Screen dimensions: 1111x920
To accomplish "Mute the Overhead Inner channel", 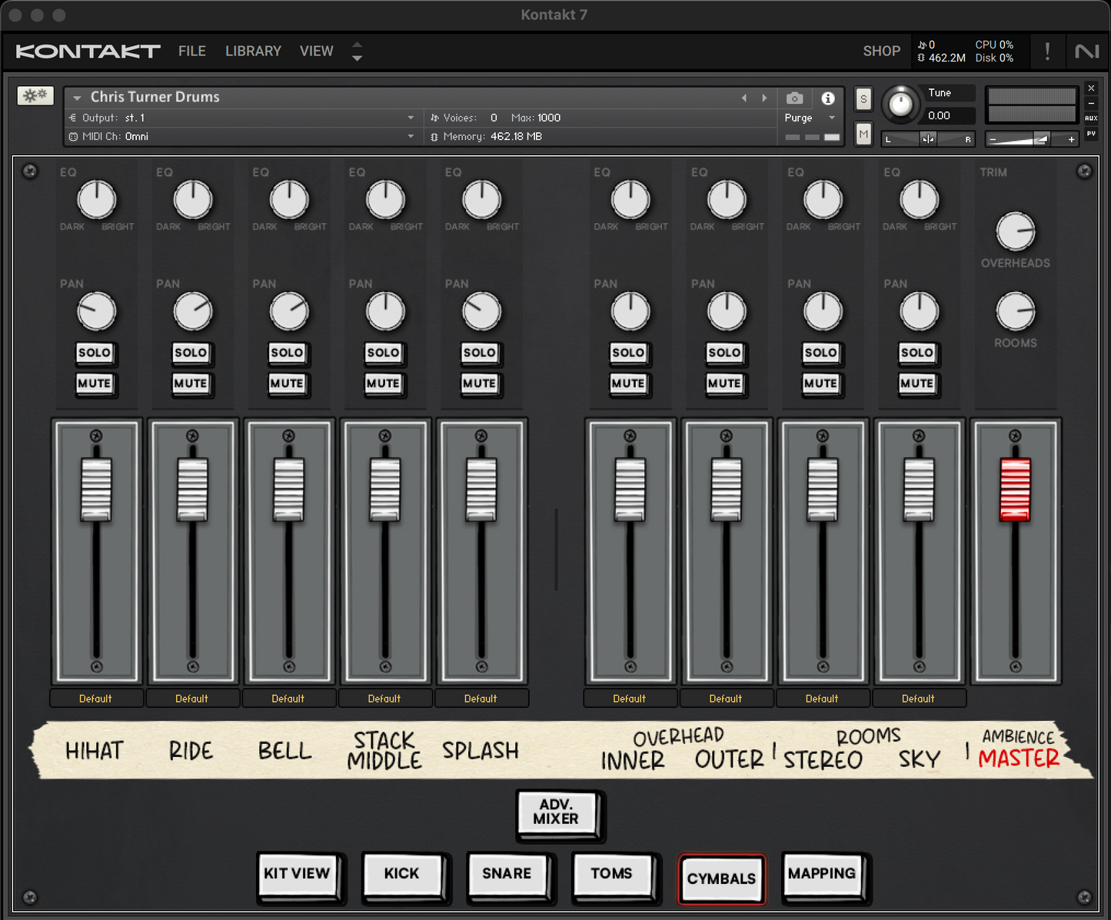I will (628, 384).
